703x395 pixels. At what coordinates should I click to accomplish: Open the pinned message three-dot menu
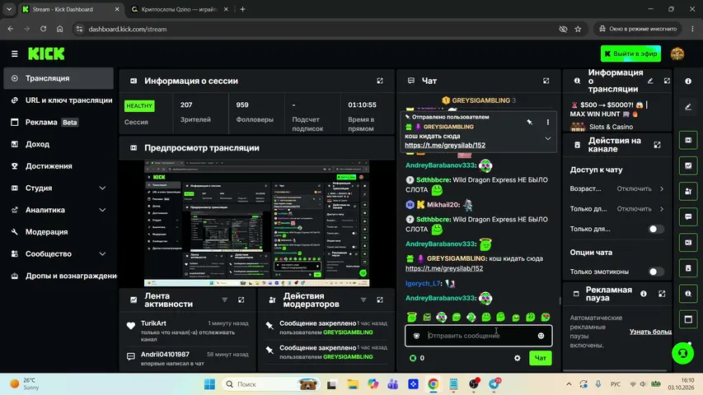point(548,122)
